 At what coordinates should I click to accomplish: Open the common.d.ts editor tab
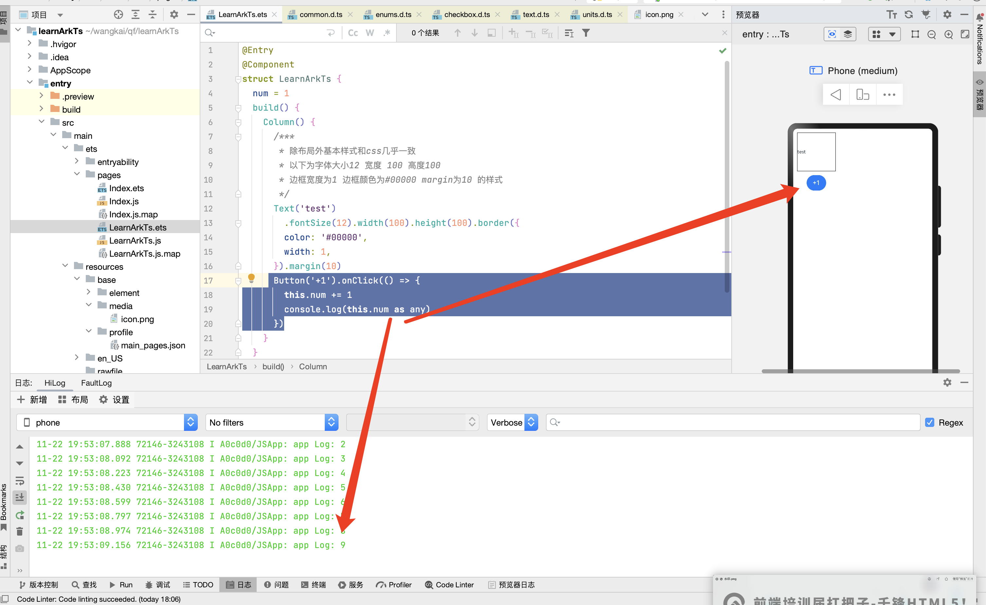pos(320,15)
